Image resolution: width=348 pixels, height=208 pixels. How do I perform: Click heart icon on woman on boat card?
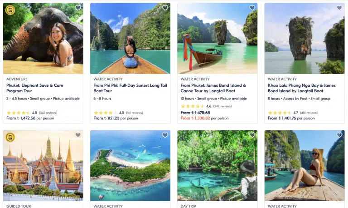pyautogui.click(x=339, y=135)
